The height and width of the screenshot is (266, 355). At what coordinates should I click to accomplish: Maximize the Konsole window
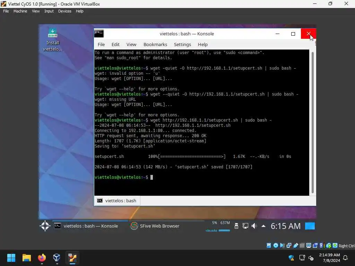tap(293, 34)
